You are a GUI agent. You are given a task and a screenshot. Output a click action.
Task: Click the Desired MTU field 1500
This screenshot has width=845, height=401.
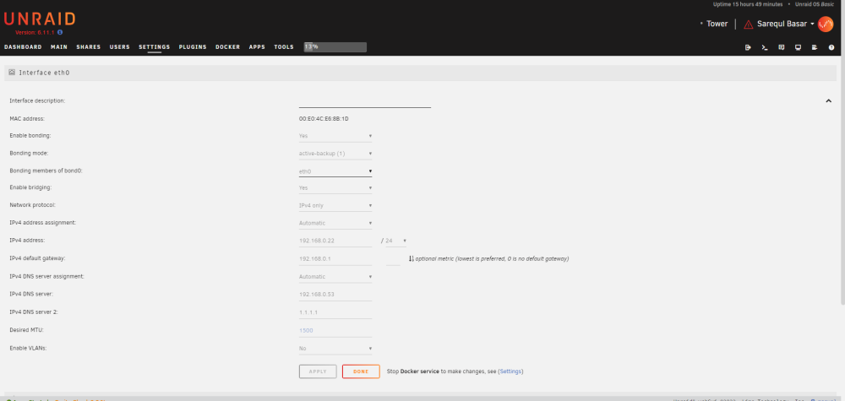(x=335, y=330)
